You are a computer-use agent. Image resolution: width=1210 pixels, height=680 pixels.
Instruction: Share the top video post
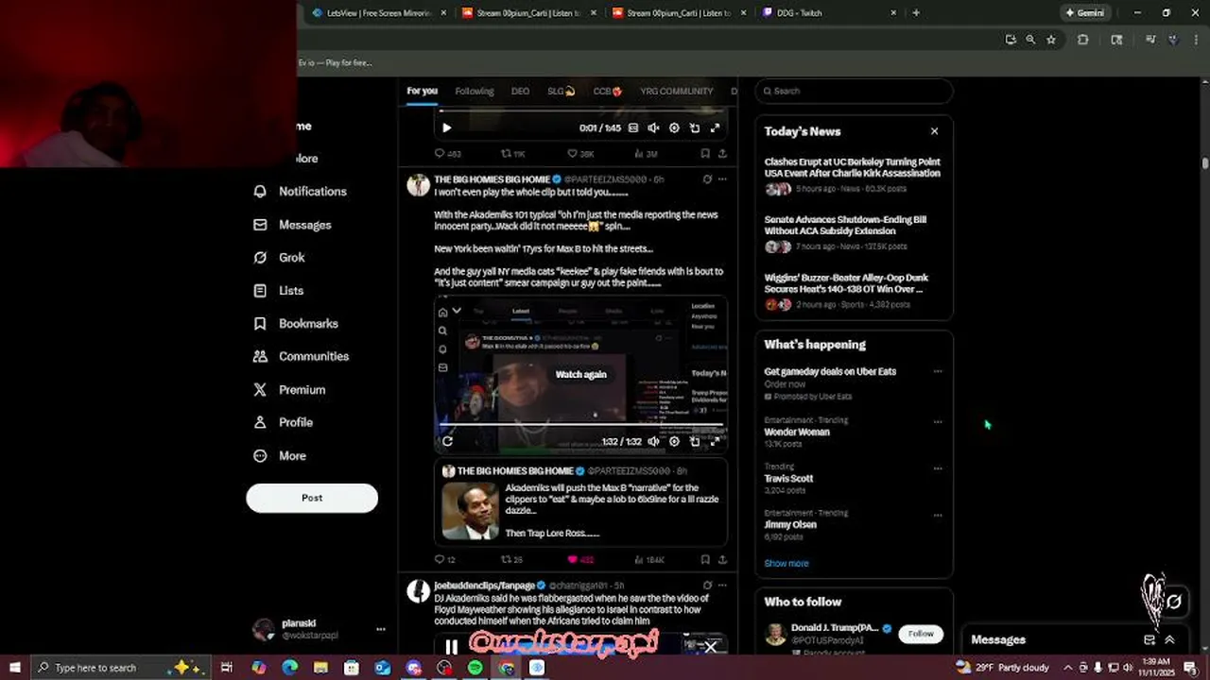coord(722,153)
